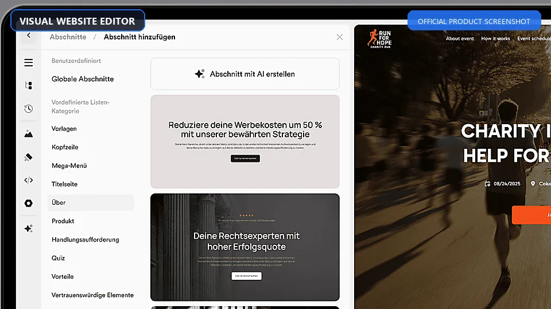The height and width of the screenshot is (309, 551).
Task: Click the Event schedule nav link
Action: click(534, 38)
